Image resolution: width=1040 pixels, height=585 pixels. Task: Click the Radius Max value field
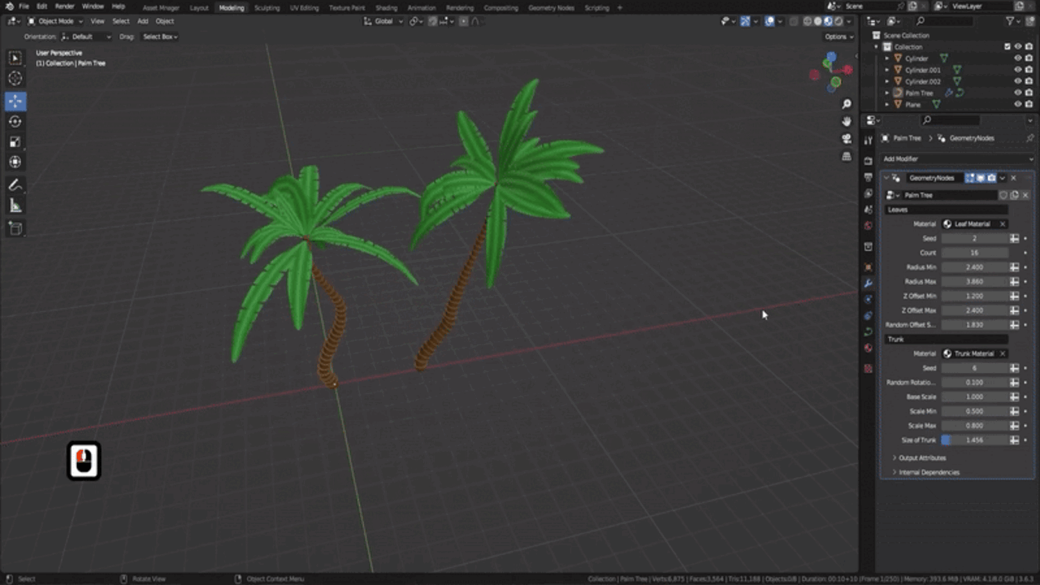(x=975, y=281)
